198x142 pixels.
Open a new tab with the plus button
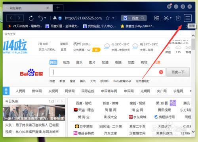tap(58, 8)
